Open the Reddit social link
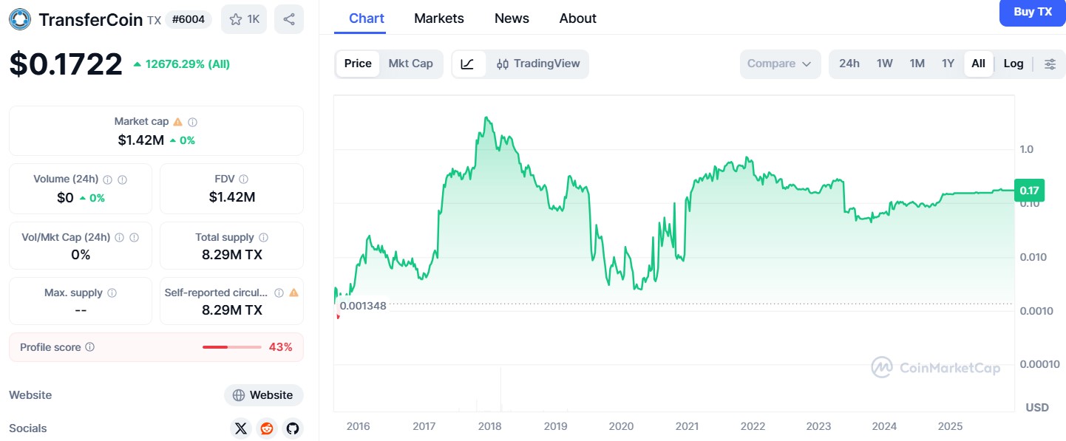 click(266, 428)
